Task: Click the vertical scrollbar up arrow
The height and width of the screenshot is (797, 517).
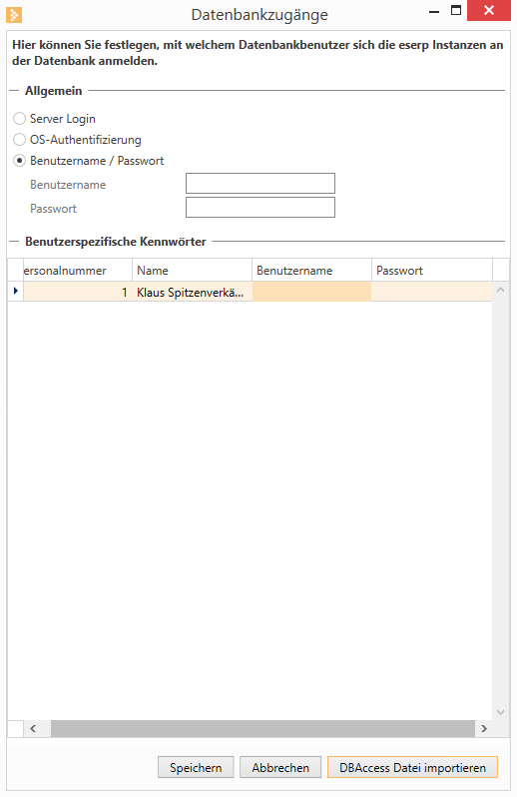Action: pyautogui.click(x=500, y=291)
